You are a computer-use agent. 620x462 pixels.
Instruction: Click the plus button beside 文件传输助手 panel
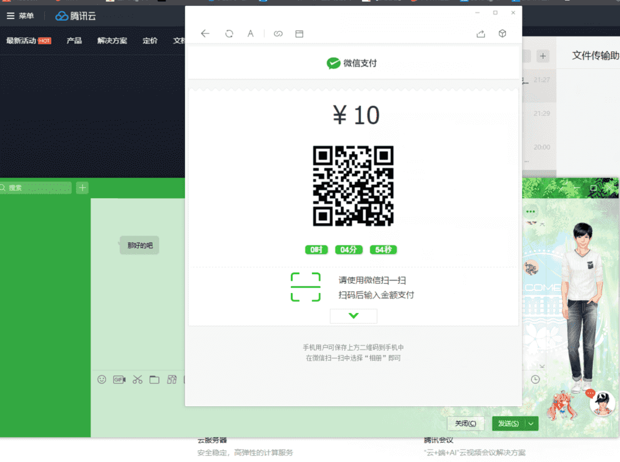coord(543,56)
